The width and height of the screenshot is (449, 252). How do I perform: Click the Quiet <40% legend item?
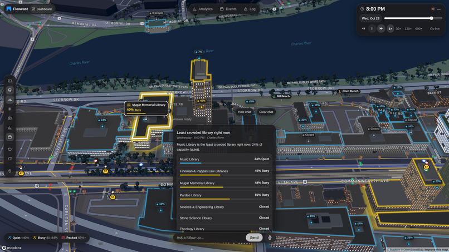(18, 238)
